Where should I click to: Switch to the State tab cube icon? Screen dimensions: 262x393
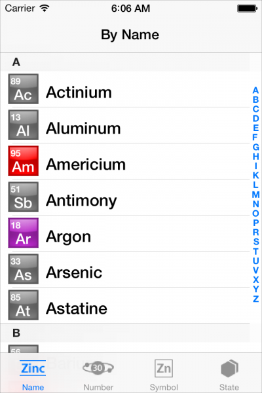click(x=229, y=375)
